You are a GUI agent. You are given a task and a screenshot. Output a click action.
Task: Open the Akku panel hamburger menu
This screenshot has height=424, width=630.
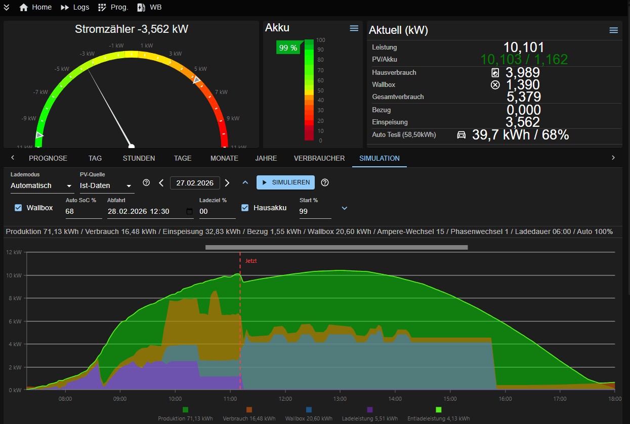click(354, 28)
